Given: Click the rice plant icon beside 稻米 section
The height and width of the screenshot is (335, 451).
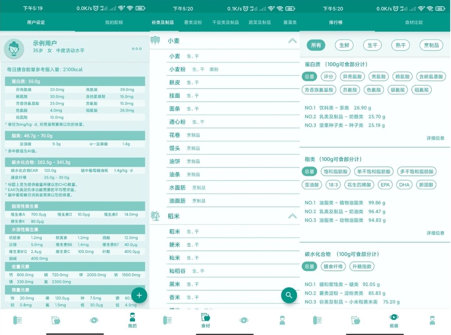Looking at the screenshot, I should [x=155, y=216].
